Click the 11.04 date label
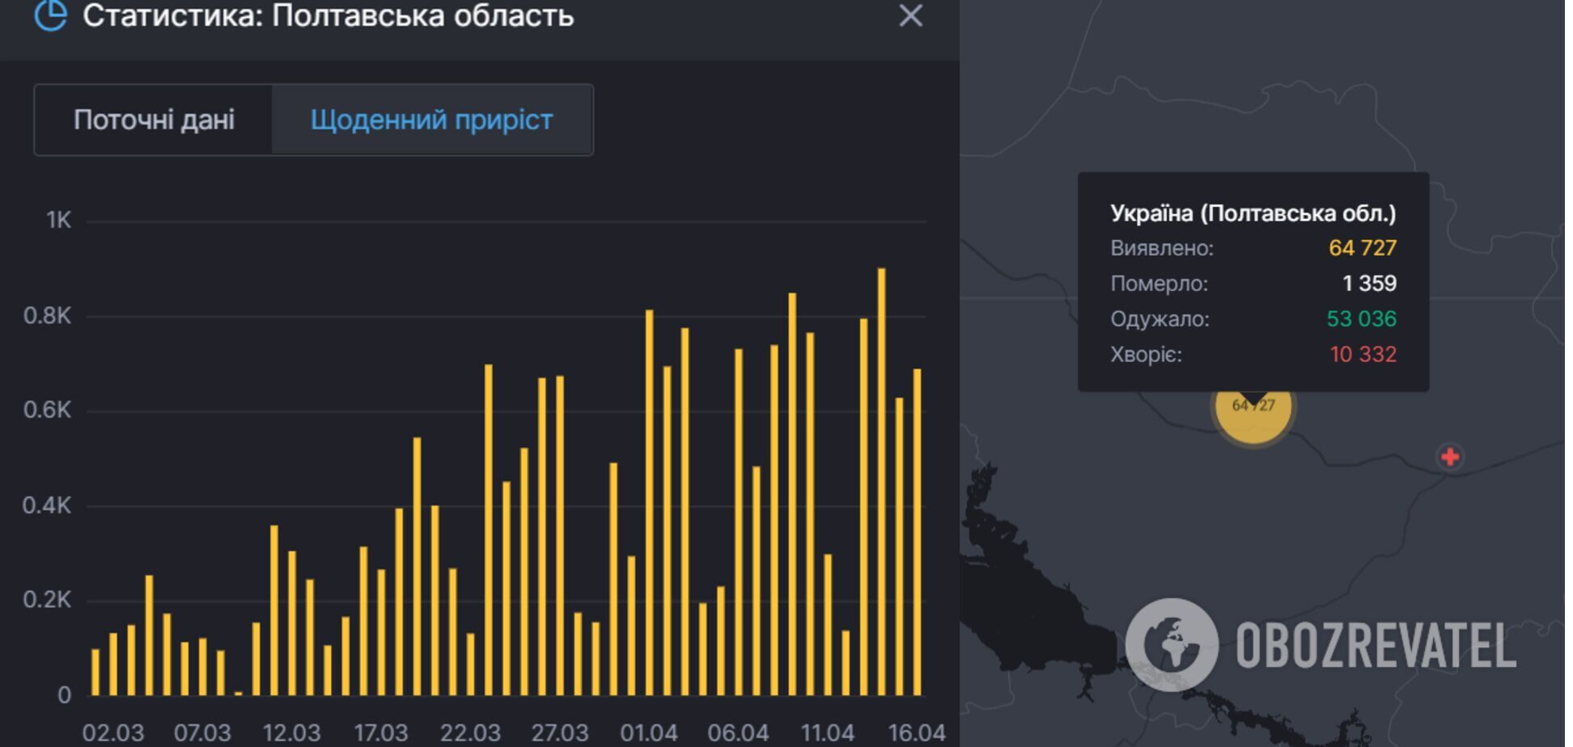This screenshot has width=1573, height=747. (x=828, y=733)
